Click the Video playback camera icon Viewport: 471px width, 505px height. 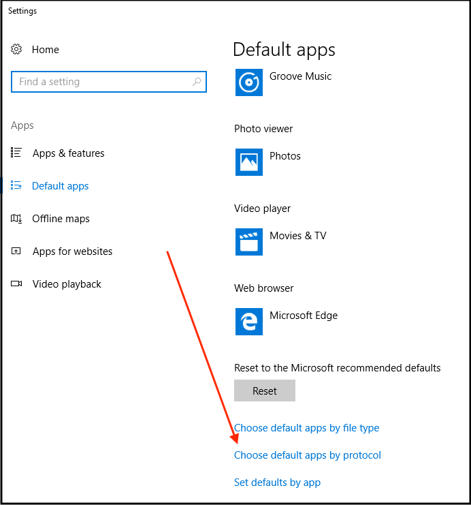[16, 284]
